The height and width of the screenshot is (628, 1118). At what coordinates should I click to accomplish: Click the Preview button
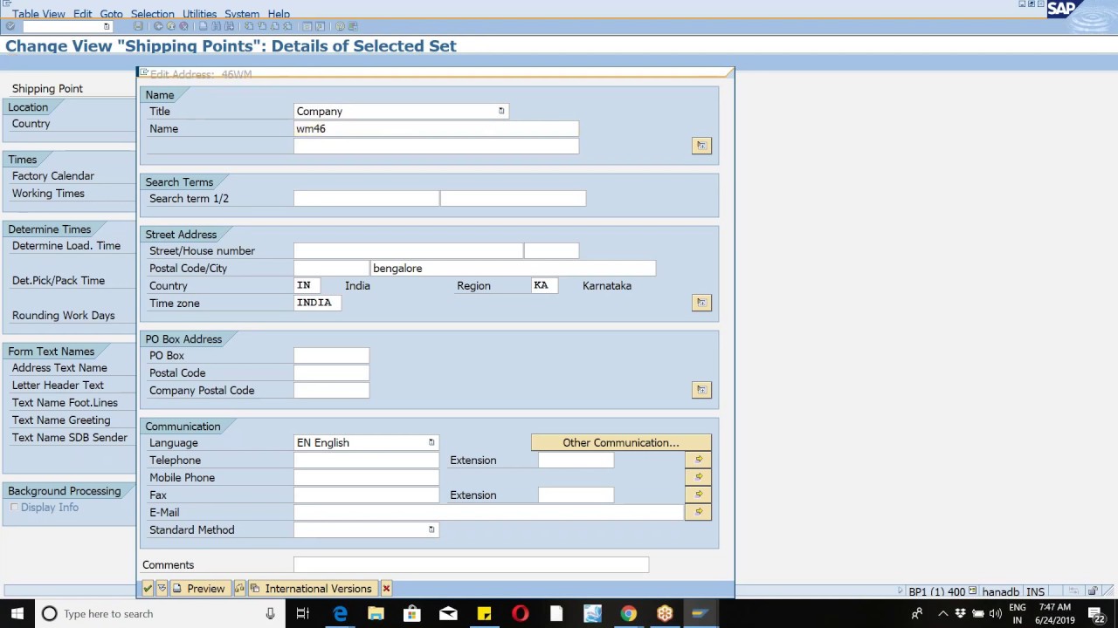click(199, 589)
